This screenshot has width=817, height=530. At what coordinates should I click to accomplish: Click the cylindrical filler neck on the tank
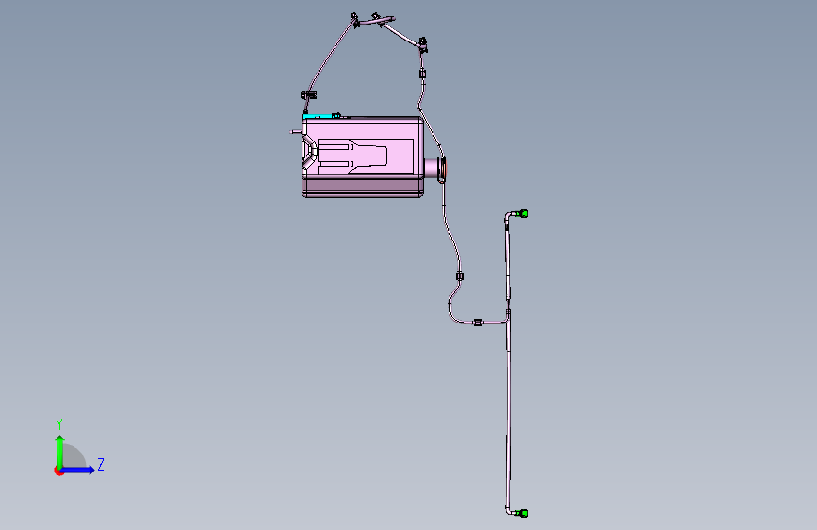pos(432,169)
